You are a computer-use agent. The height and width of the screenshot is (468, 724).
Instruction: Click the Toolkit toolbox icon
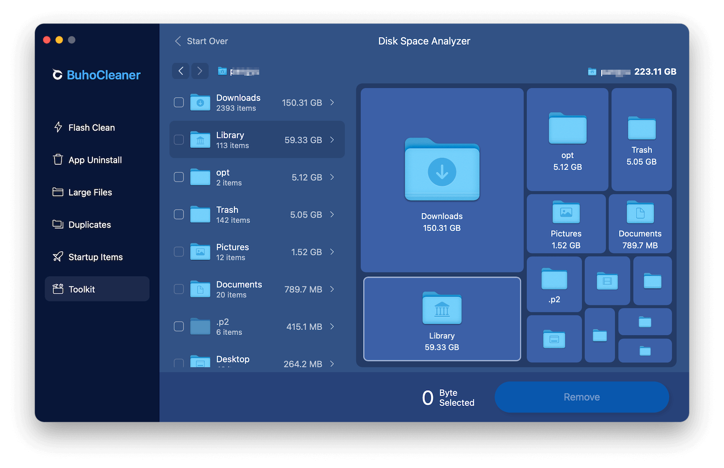click(58, 289)
